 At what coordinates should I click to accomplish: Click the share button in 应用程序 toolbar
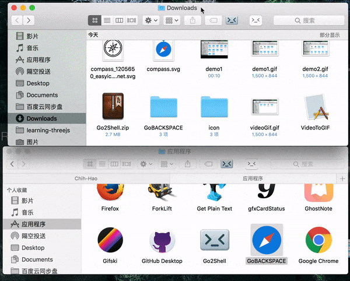tap(188, 164)
